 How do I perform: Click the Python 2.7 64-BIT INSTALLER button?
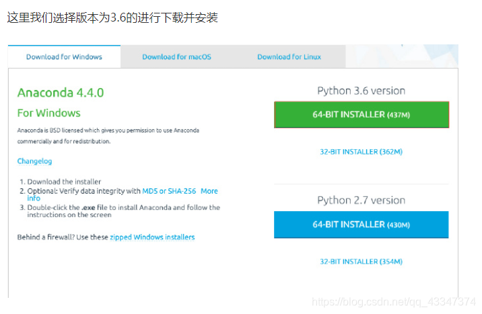[x=361, y=225]
